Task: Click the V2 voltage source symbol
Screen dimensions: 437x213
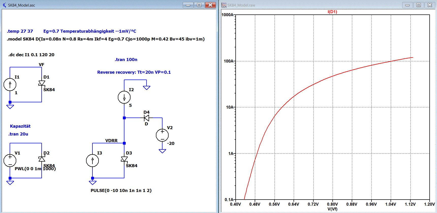Action: point(162,135)
